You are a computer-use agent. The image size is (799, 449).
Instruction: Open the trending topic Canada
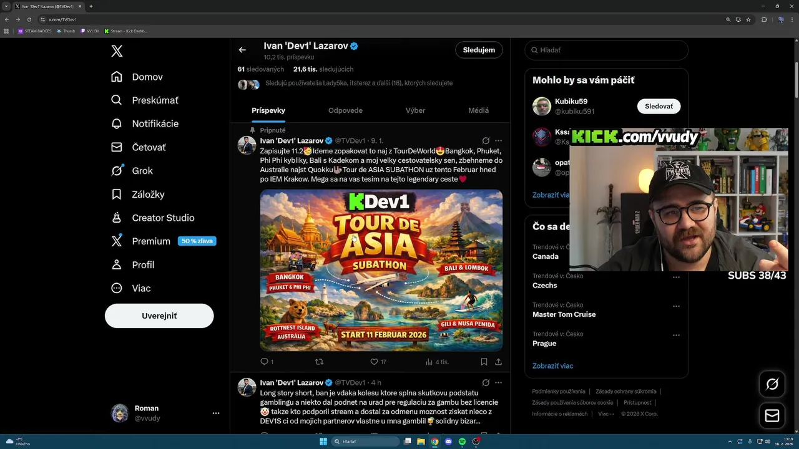click(x=546, y=256)
